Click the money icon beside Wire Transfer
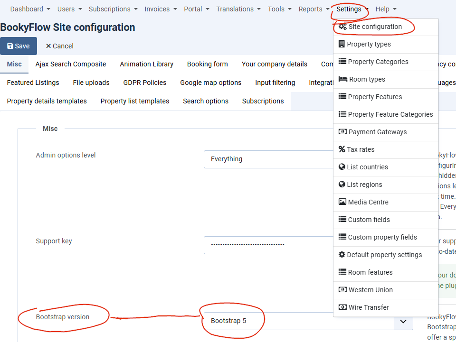456x342 pixels. 342,307
